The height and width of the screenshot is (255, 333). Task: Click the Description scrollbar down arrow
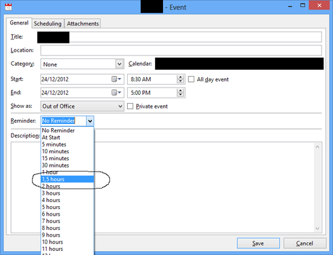coord(317,229)
